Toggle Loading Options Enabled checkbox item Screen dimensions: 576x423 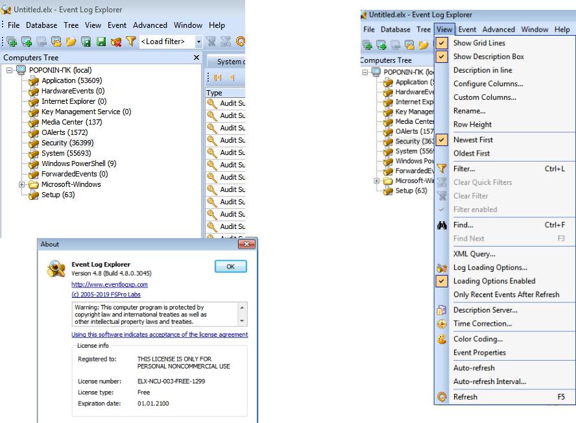[505, 281]
